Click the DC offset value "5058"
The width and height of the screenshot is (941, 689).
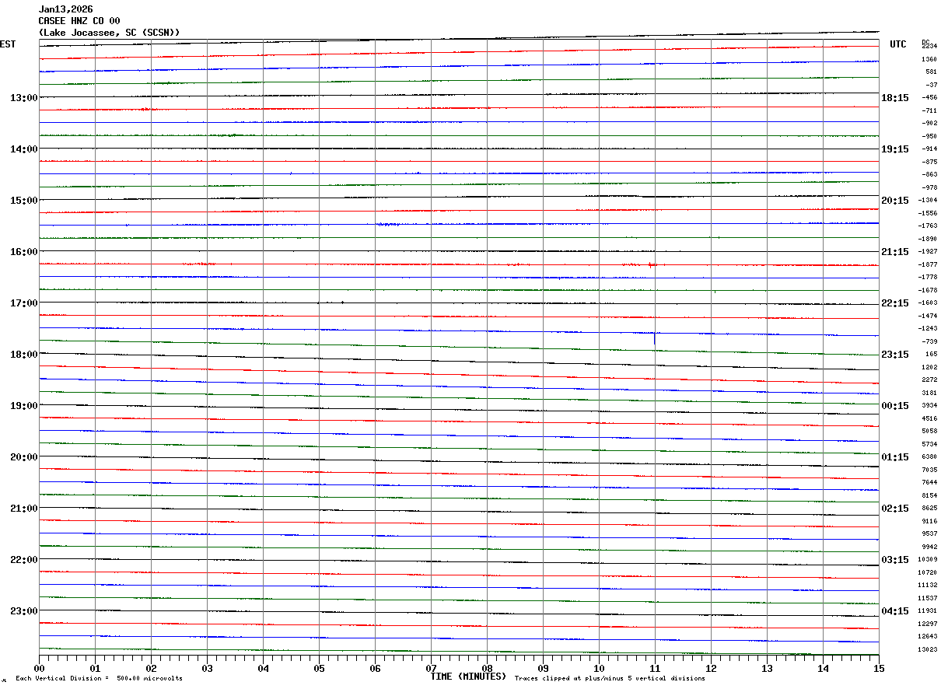pos(929,432)
